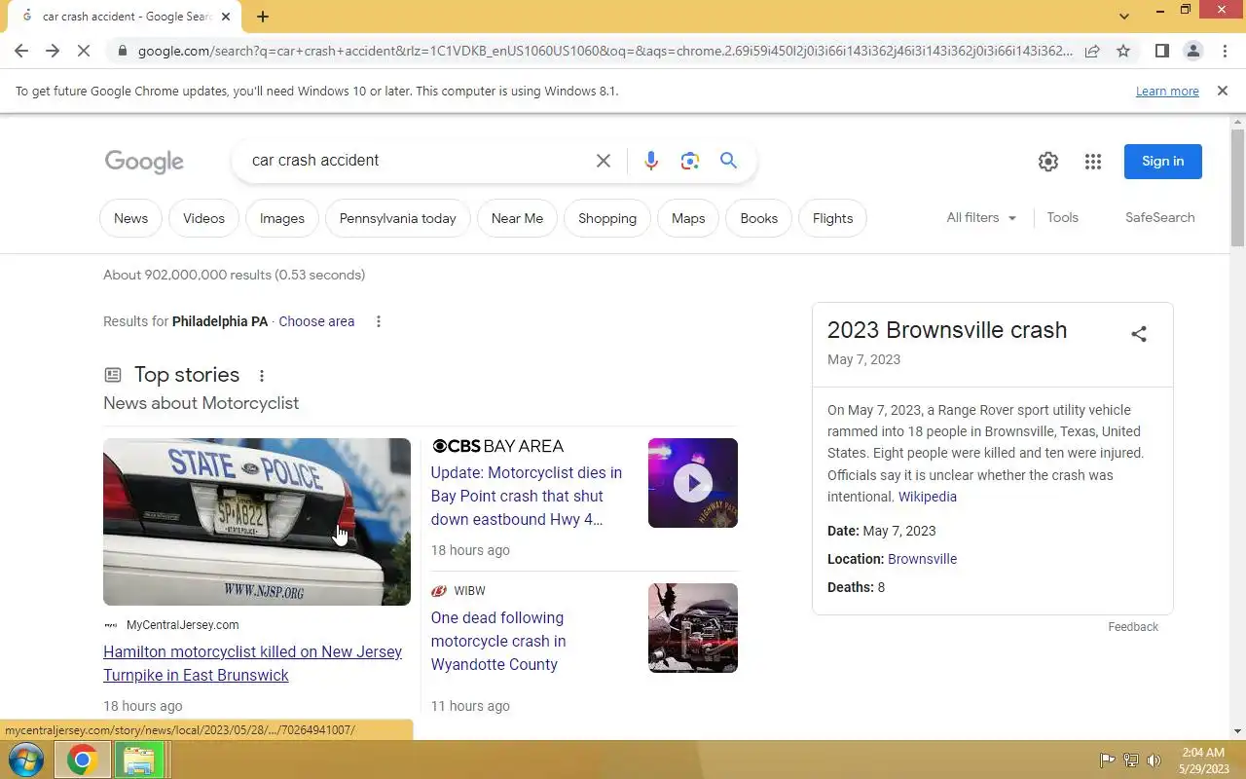Open SafeSearch settings

click(x=1159, y=218)
